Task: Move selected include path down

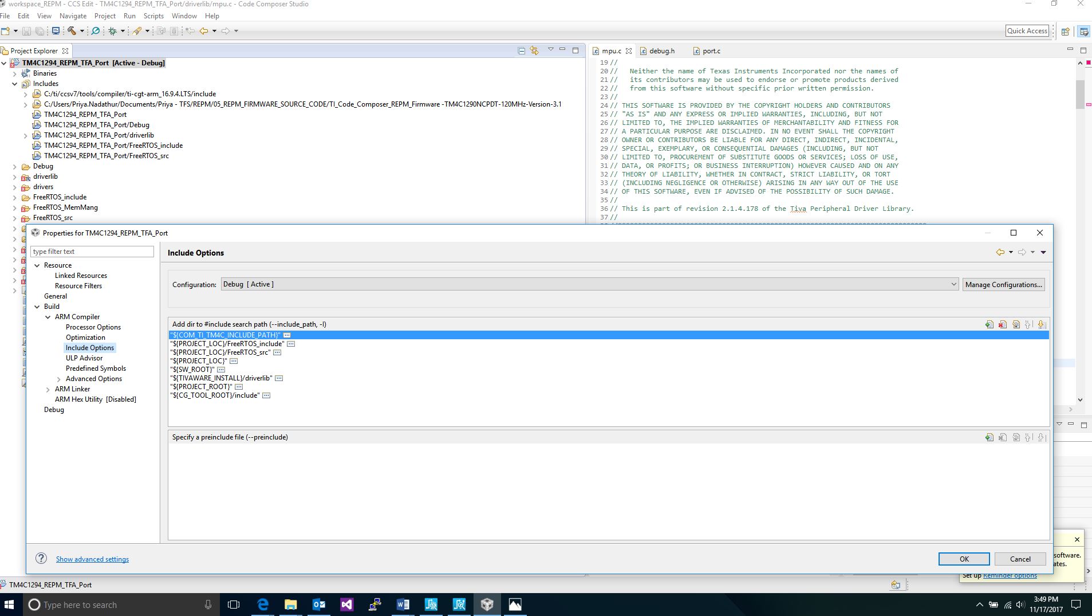Action: [x=1042, y=324]
